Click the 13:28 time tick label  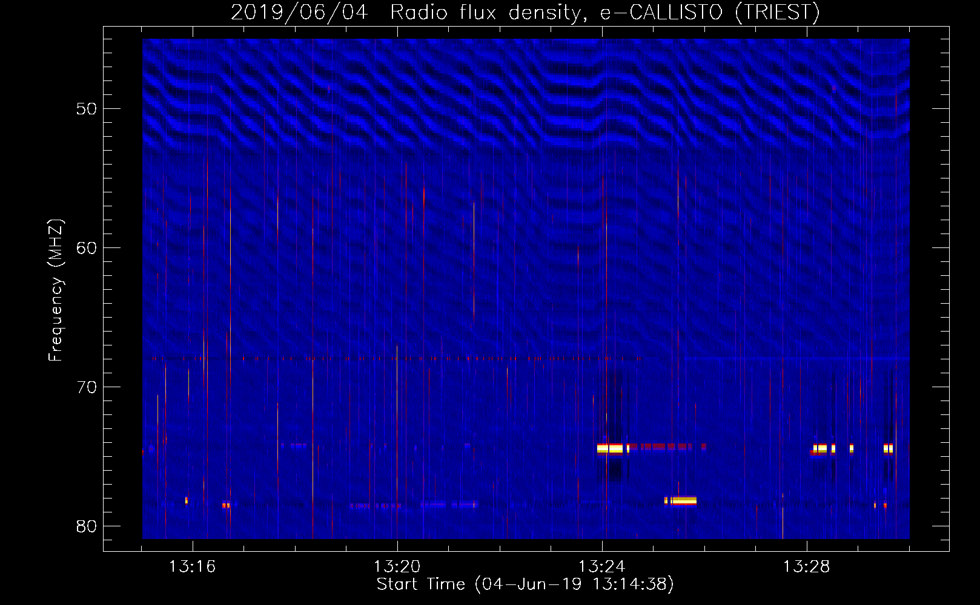tap(806, 567)
